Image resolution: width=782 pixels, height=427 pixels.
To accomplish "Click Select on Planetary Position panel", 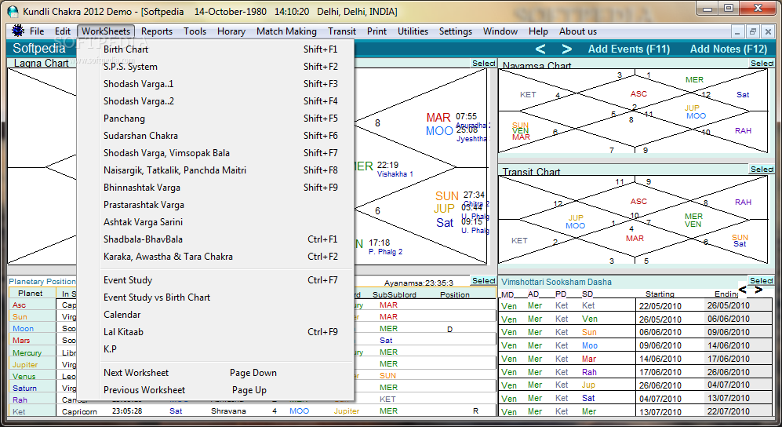I will [483, 281].
